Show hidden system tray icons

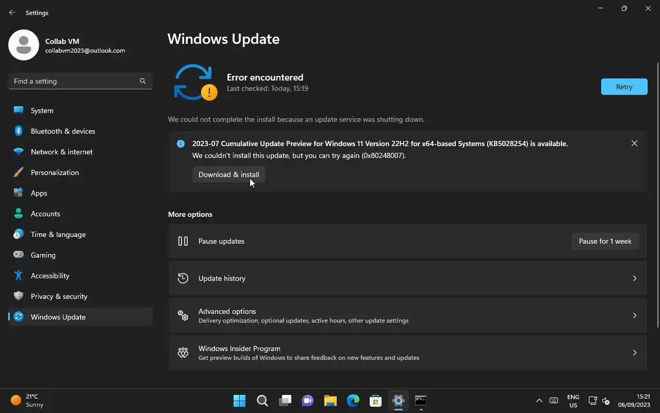[x=539, y=401]
